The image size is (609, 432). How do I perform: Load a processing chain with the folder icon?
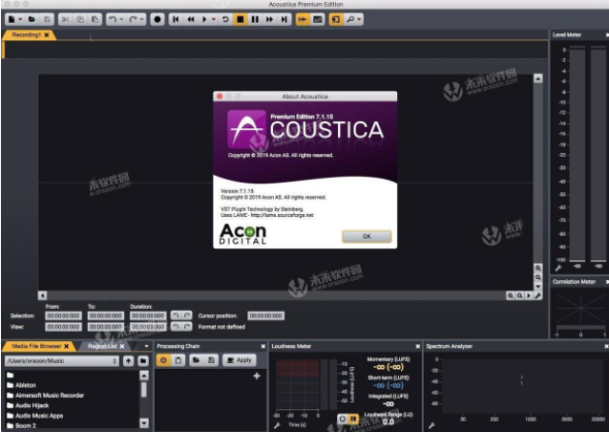[197, 360]
